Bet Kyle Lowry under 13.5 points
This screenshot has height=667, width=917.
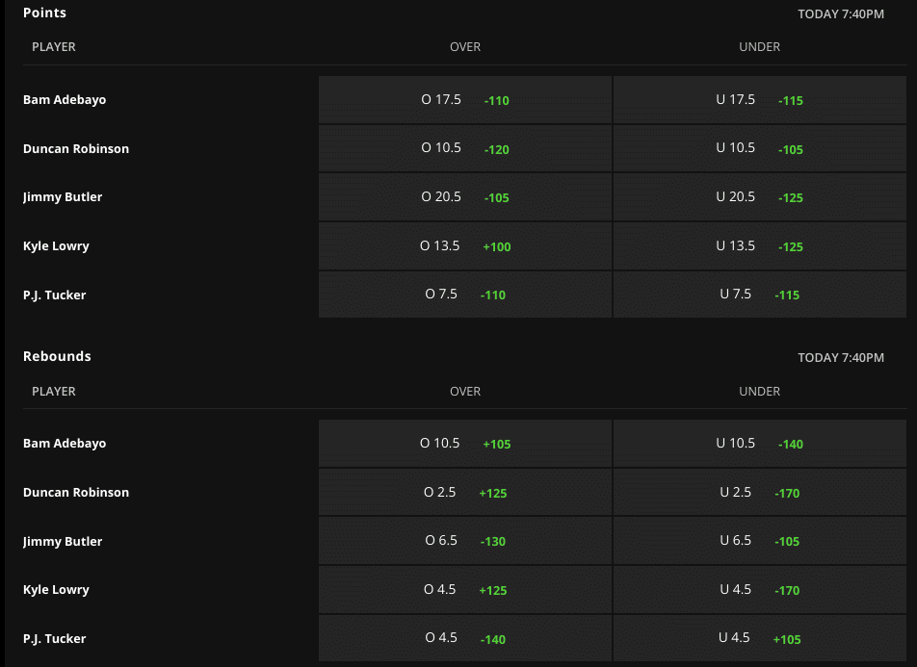[759, 246]
